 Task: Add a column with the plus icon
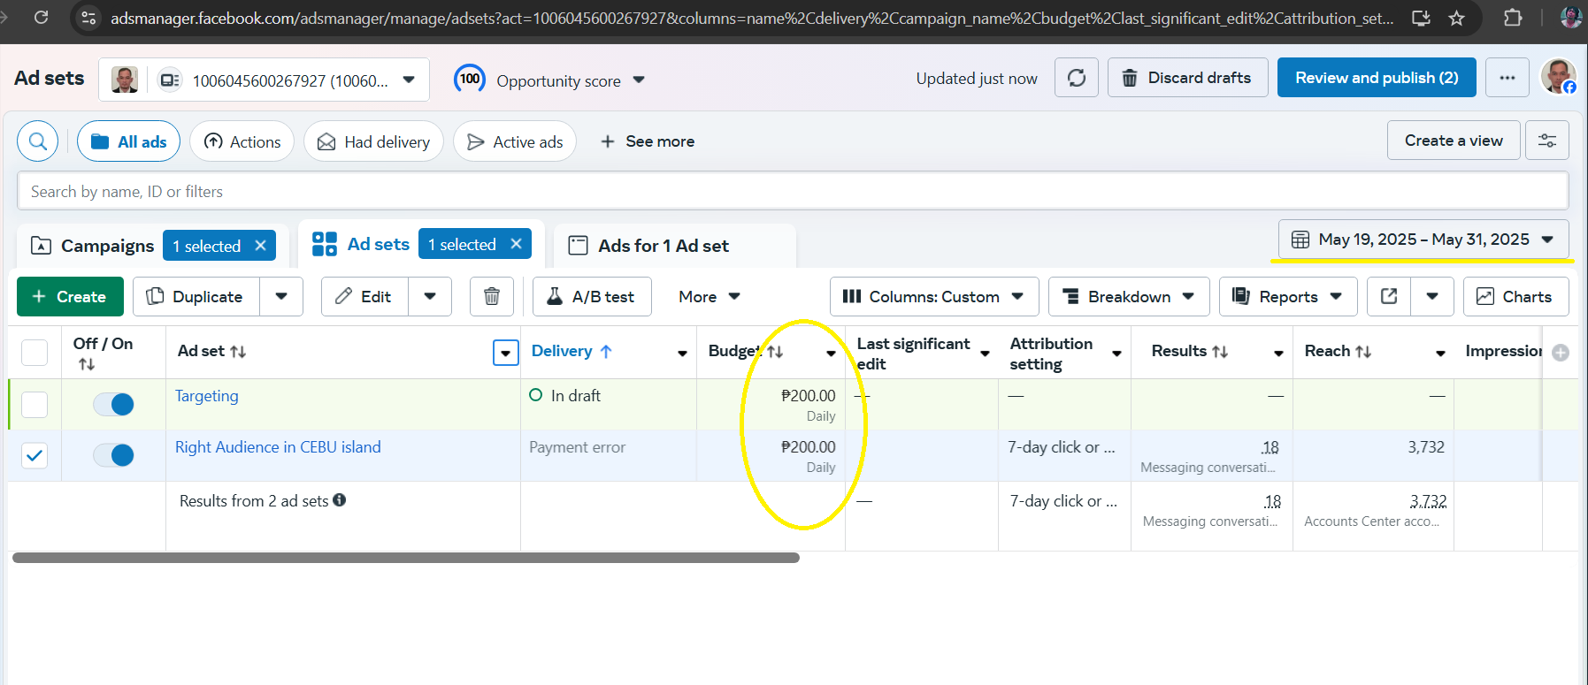point(1561,353)
